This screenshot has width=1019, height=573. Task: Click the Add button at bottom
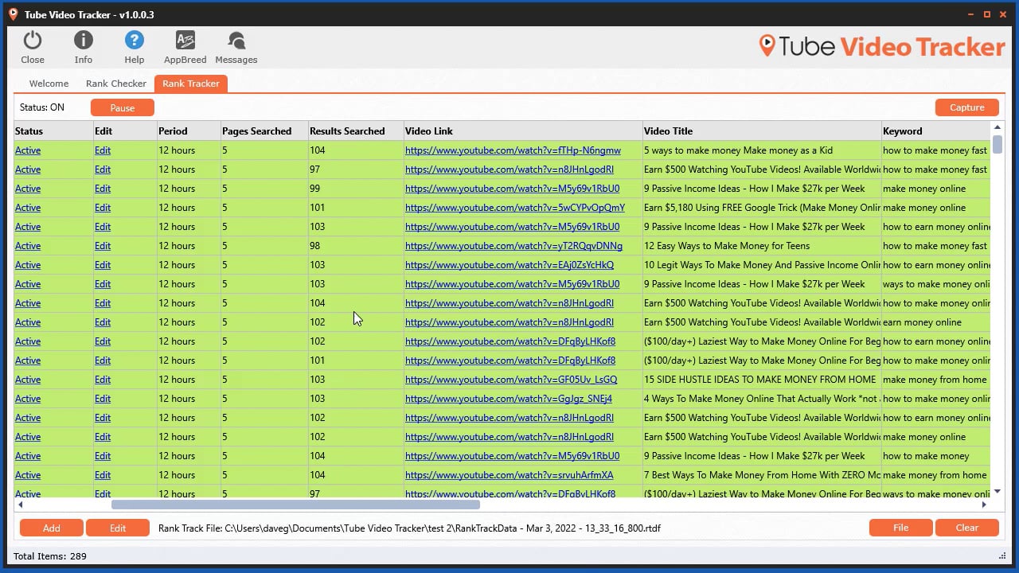coord(52,528)
